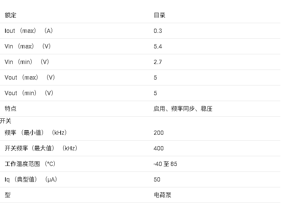This screenshot has height=203, width=282.
Task: Select the 工作温度范围 (°C) label
Action: click(30, 164)
